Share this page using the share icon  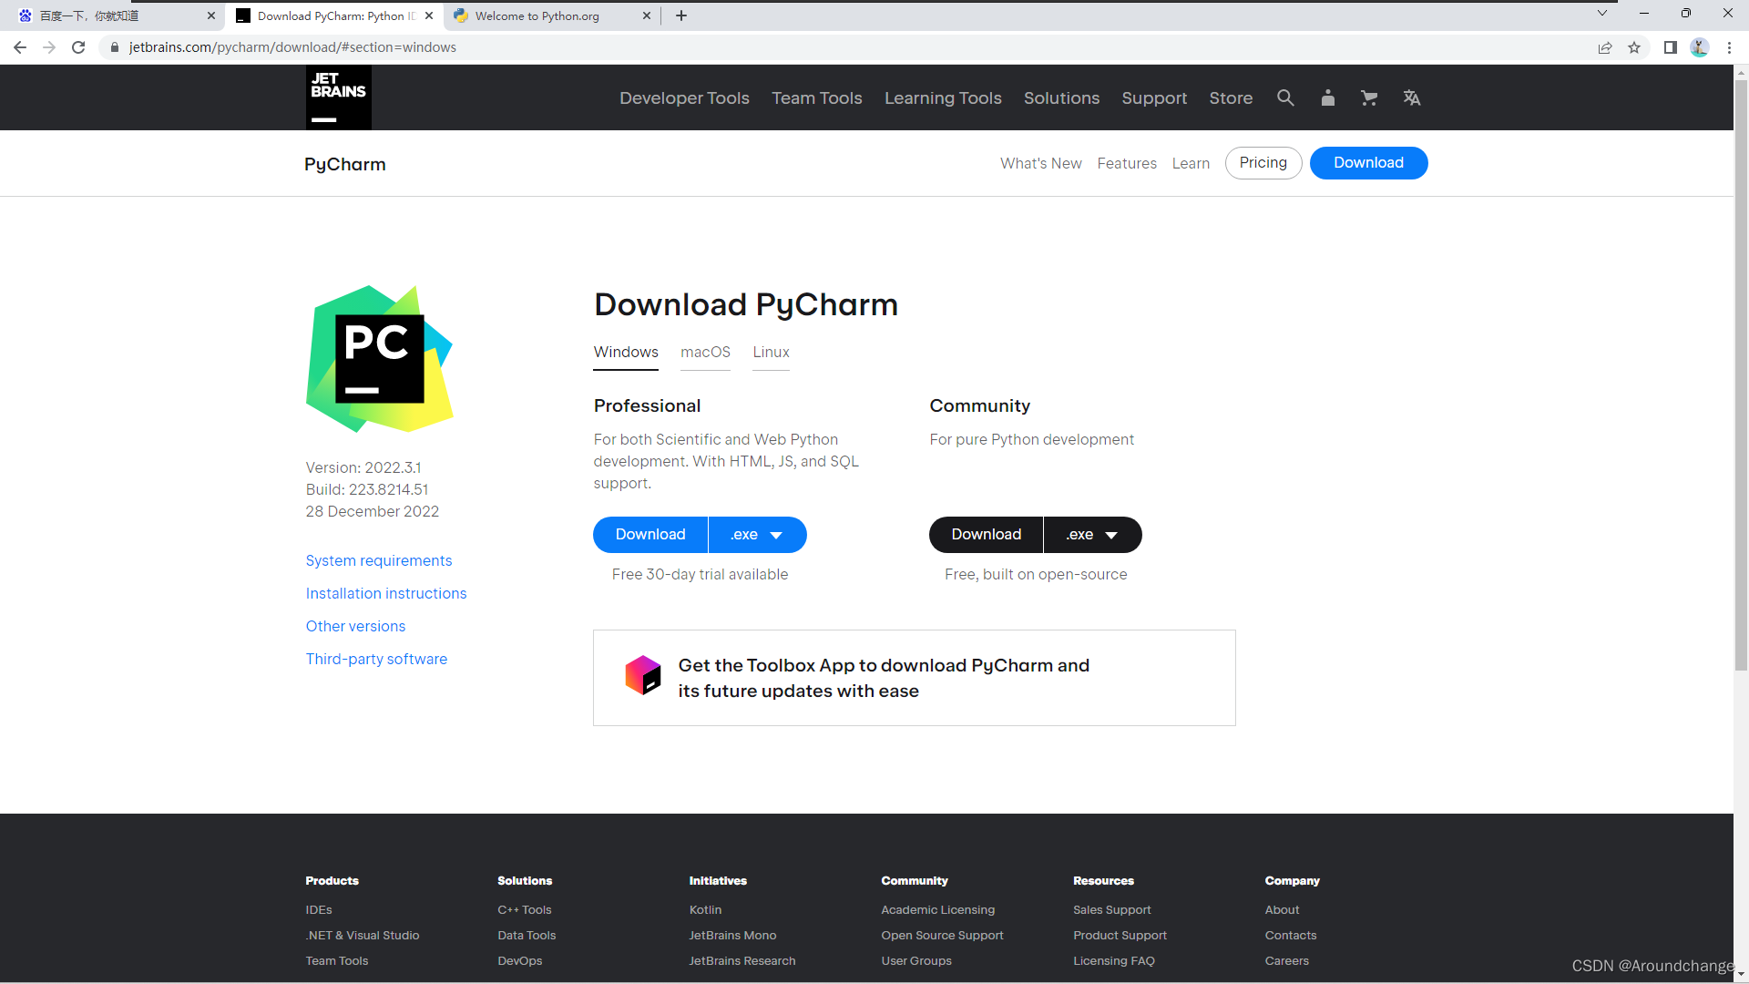[x=1605, y=47]
